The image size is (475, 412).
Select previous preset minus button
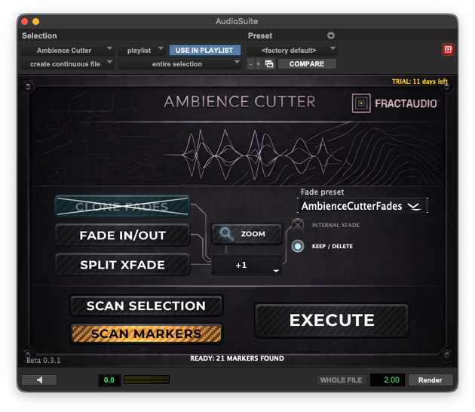(250, 64)
